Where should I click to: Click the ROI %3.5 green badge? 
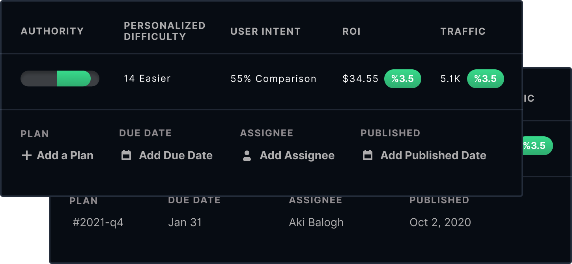coord(403,79)
